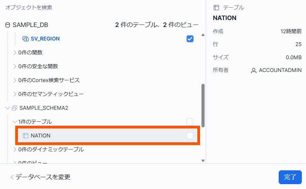Click the NATION table icon in the tree

click(26, 136)
